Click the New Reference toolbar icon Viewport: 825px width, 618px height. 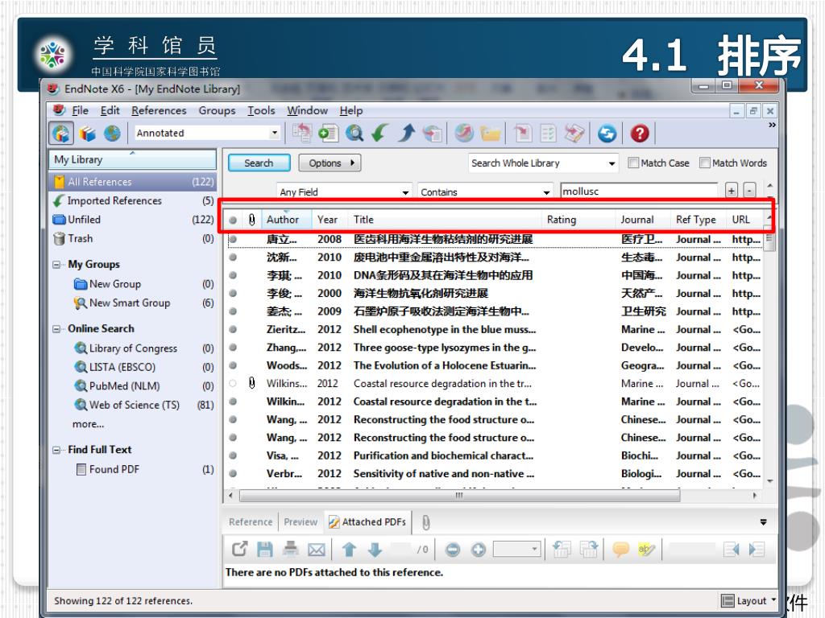[328, 134]
